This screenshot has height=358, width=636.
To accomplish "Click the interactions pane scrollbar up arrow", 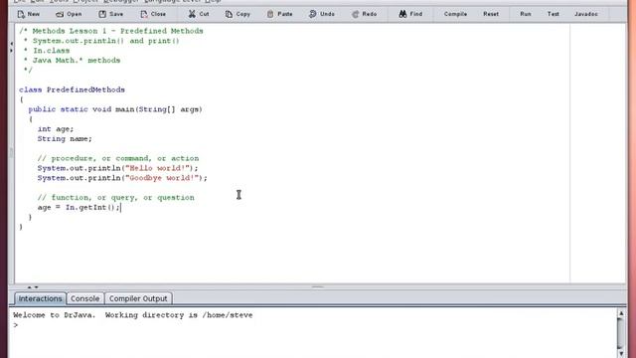I will pos(620,313).
